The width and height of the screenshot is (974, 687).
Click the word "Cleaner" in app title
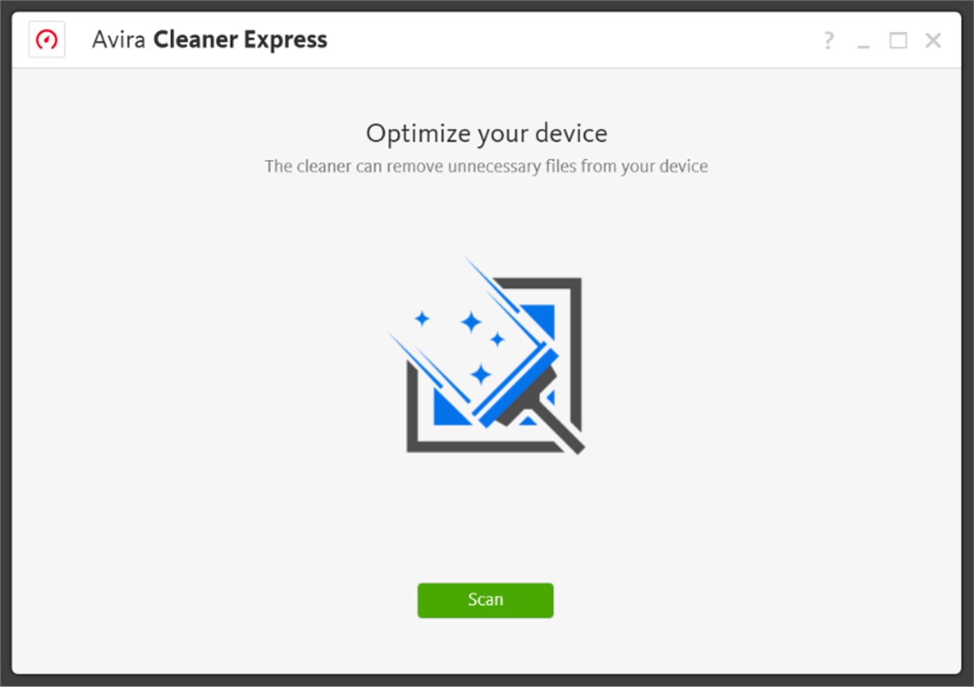pyautogui.click(x=196, y=40)
